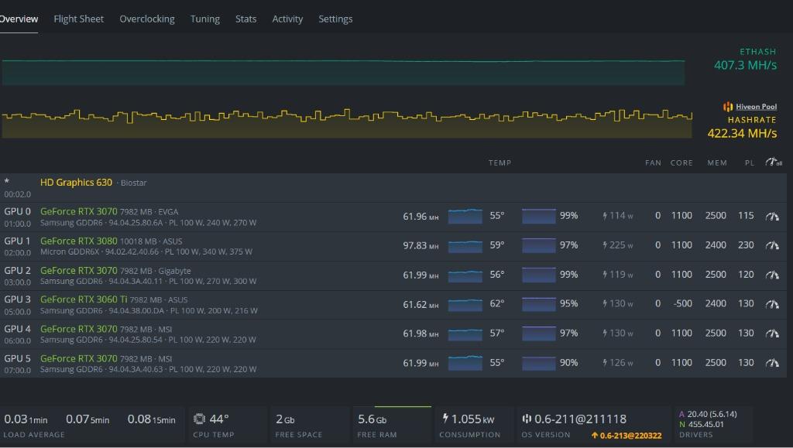The image size is (793, 448).
Task: Select the Tuning tab
Action: (204, 19)
